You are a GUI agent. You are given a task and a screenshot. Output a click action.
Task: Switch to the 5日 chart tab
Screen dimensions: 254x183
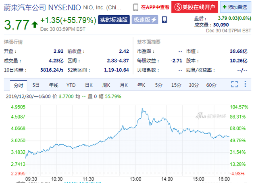36,85
